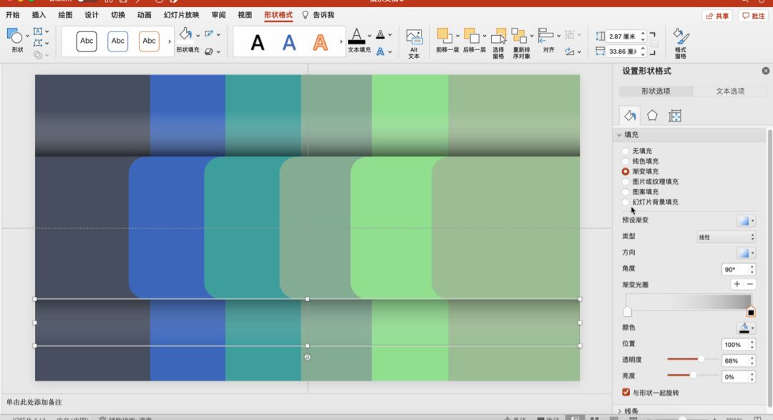Click the shape effects icon
The height and width of the screenshot is (420, 773).
click(x=209, y=52)
